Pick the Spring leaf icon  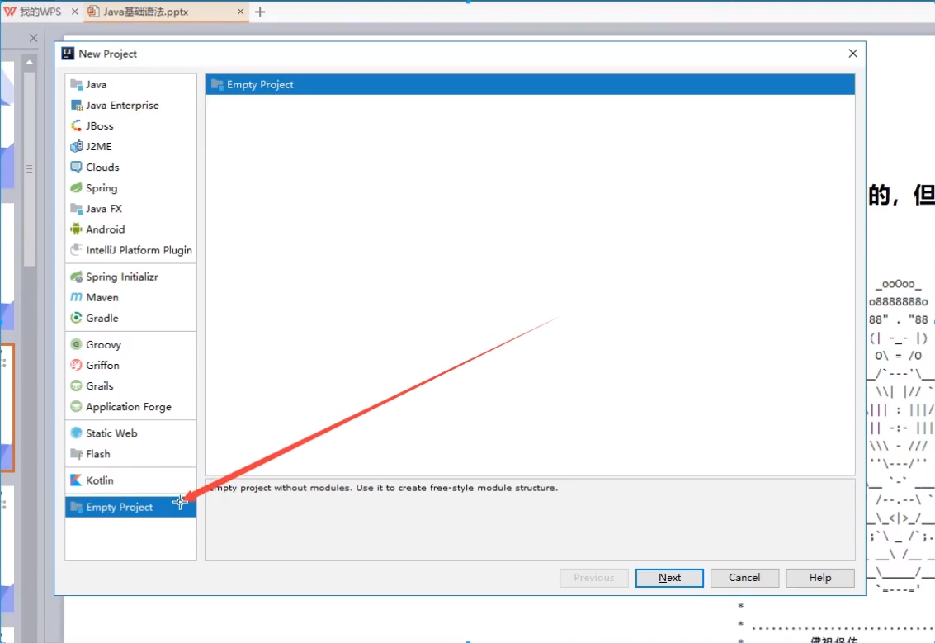76,188
